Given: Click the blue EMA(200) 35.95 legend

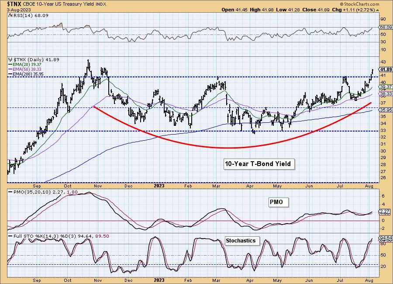Looking at the screenshot, I should (26, 74).
